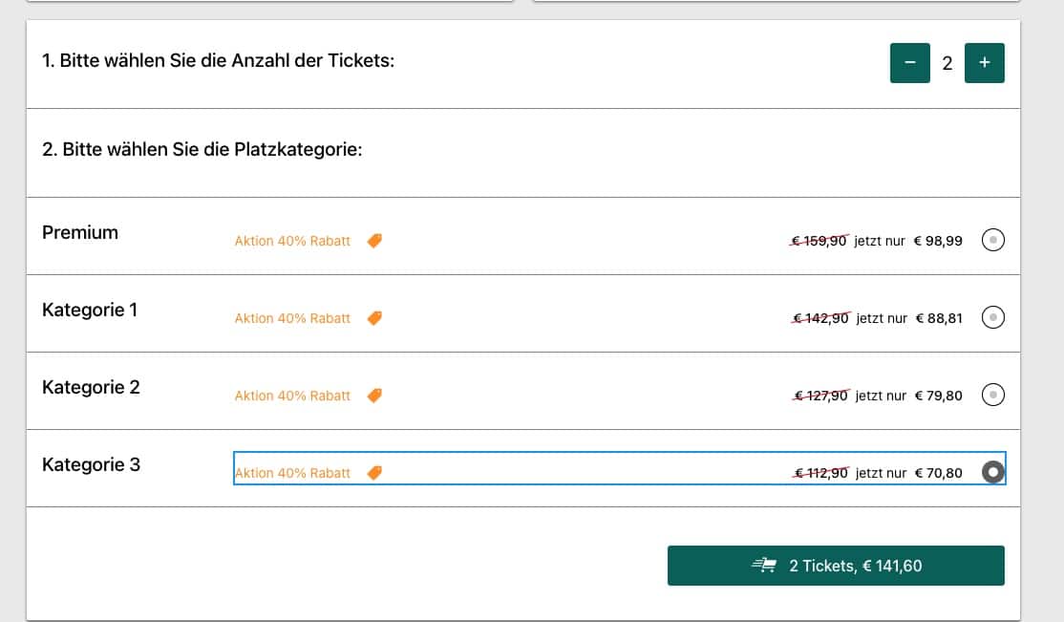This screenshot has height=622, width=1064.
Task: Select the Premium category radio button
Action: (992, 240)
